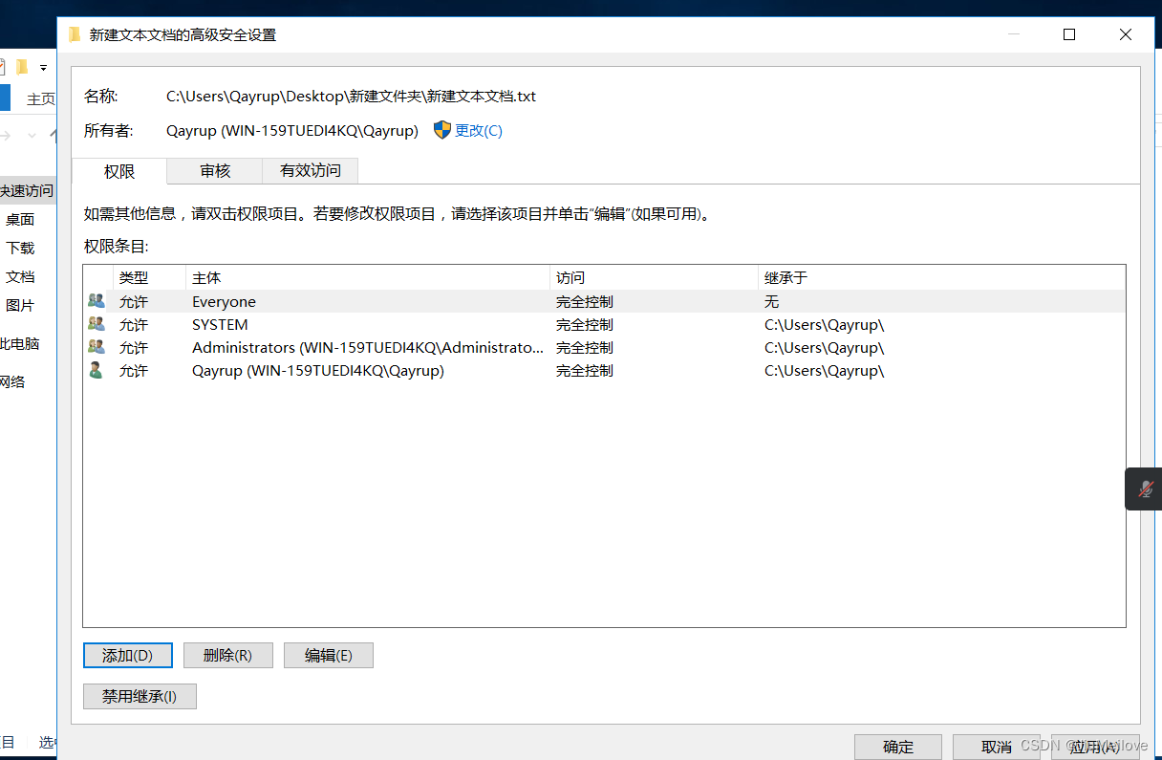Click the owner name Qayrup (WIN-159TUEDI4KQ\Qayrup)
This screenshot has height=760, width=1162.
tap(292, 131)
